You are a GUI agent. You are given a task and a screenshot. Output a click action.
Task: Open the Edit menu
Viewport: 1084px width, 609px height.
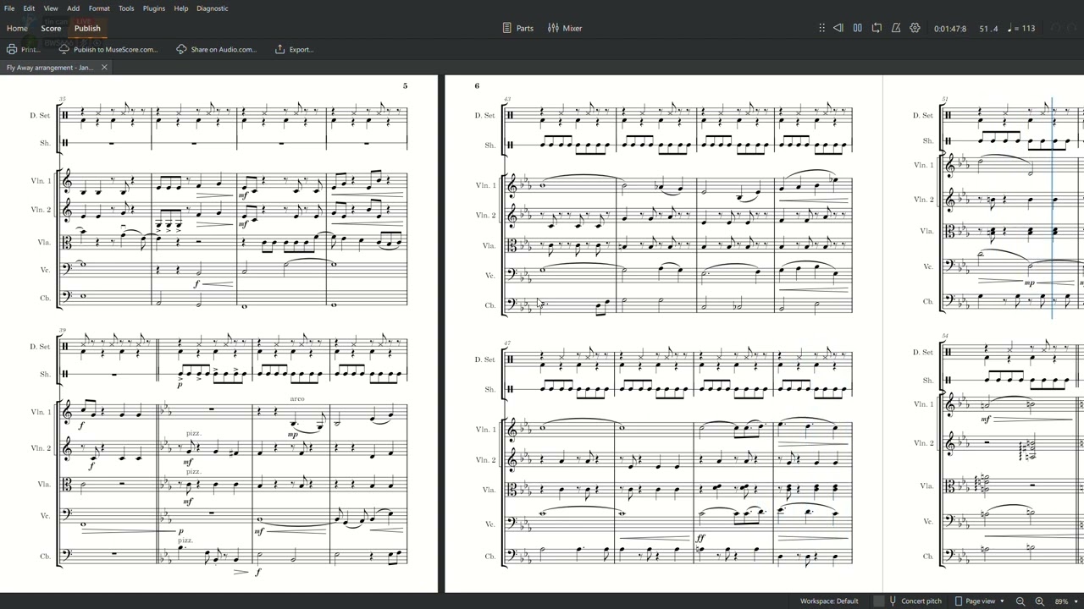(29, 8)
